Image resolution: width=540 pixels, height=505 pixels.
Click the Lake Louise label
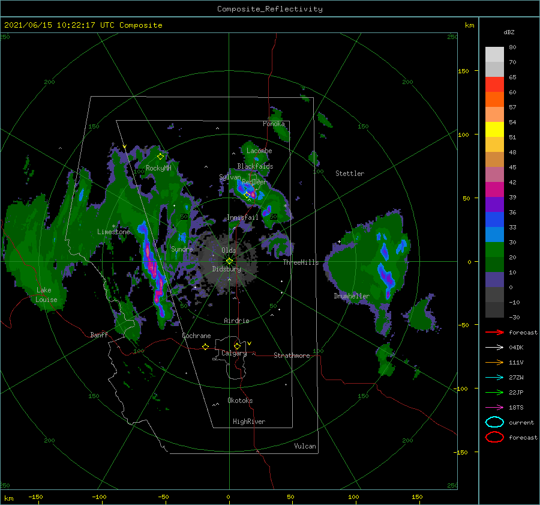tap(46, 295)
